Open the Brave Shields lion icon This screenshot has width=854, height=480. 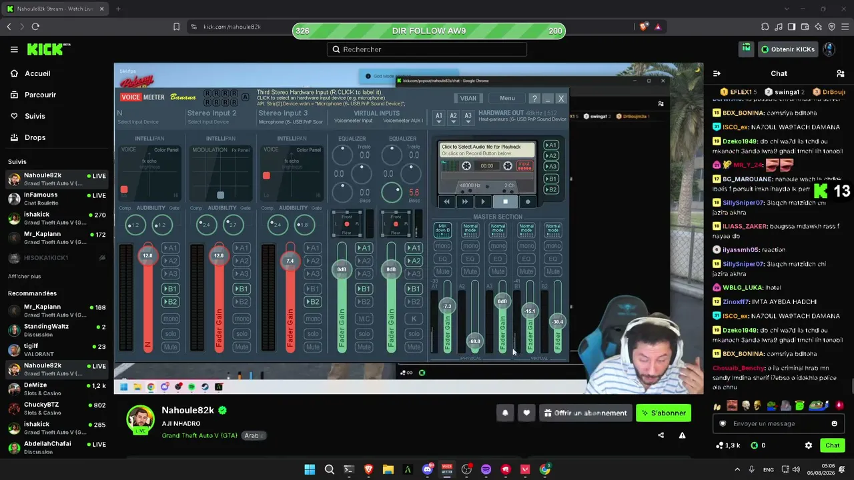point(643,27)
